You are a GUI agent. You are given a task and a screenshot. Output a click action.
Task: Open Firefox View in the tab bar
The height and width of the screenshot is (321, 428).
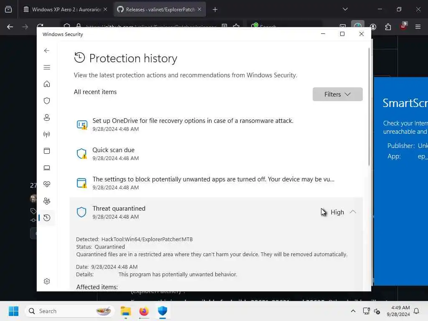(x=8, y=9)
